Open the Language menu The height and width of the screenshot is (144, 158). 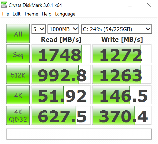pyautogui.click(x=65, y=14)
